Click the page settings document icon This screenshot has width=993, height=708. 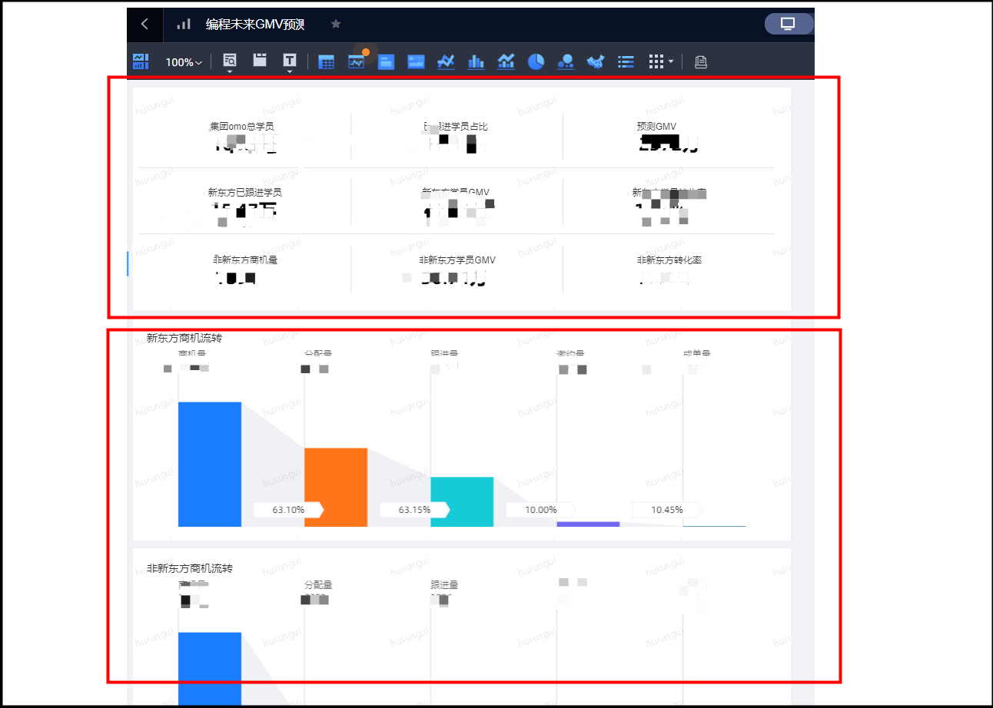pyautogui.click(x=700, y=62)
